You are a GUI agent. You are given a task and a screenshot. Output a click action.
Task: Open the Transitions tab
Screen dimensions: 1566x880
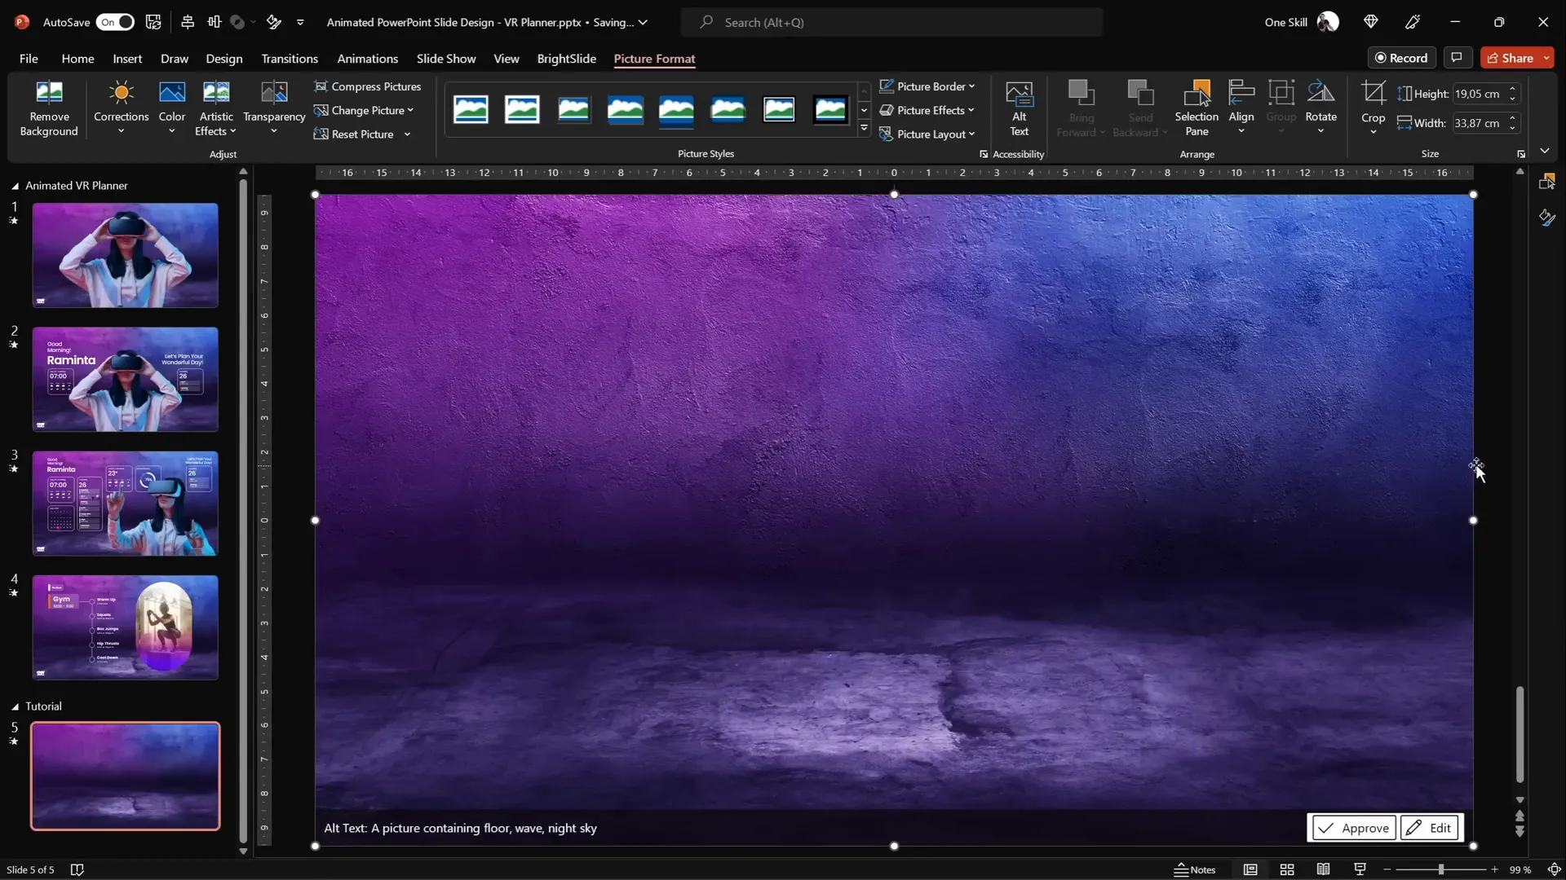pos(289,59)
